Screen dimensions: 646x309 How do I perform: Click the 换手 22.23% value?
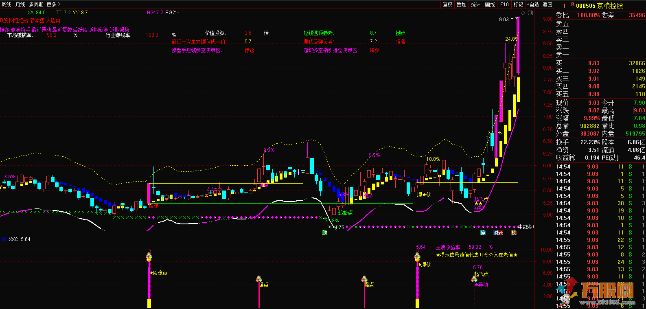(590, 142)
